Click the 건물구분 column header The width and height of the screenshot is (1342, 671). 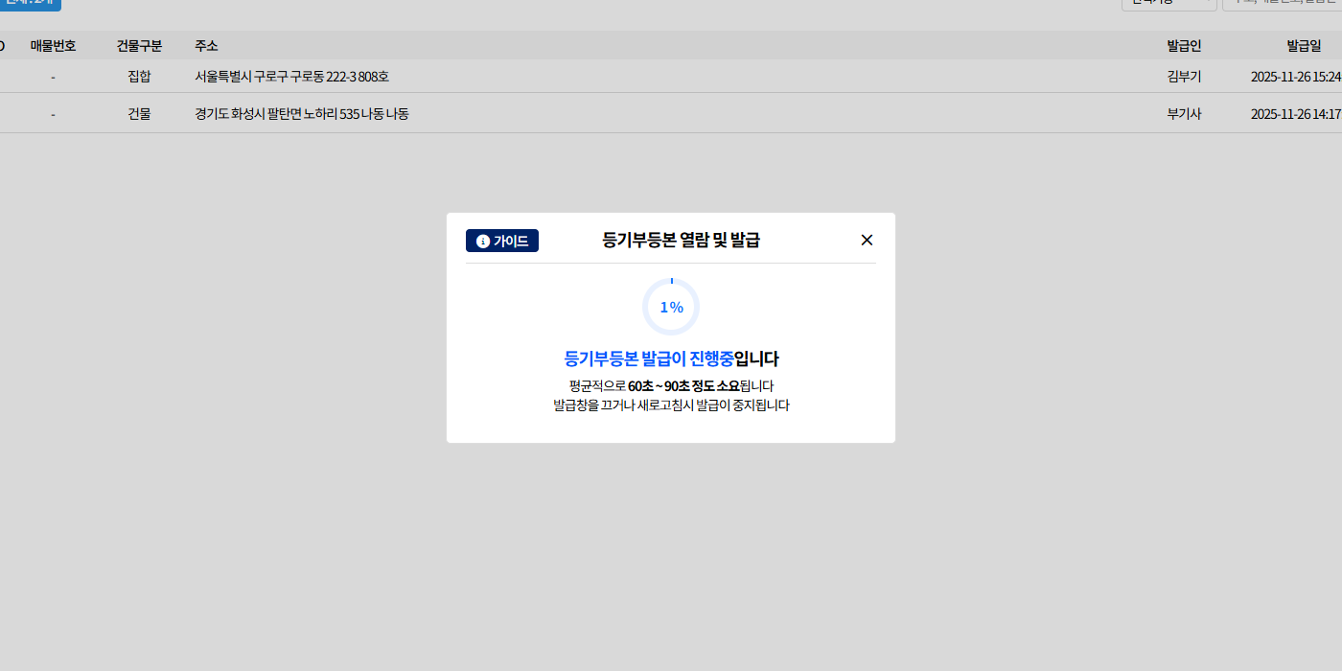[x=139, y=46]
